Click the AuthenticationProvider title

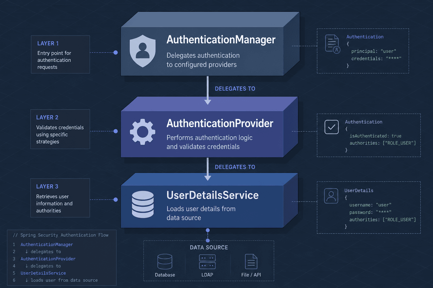[220, 123]
